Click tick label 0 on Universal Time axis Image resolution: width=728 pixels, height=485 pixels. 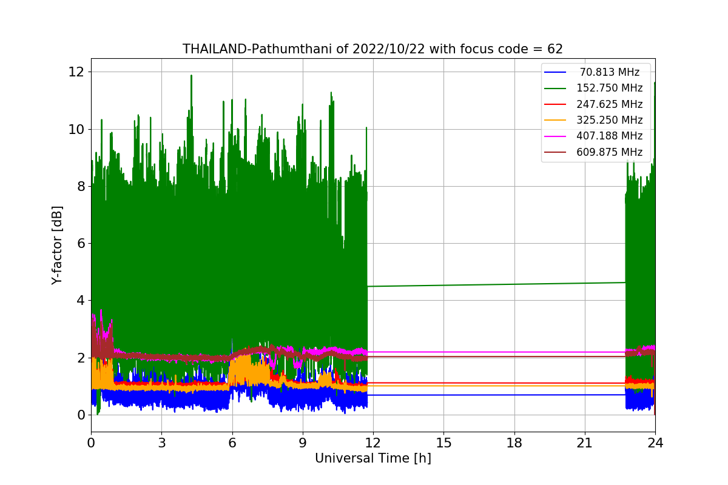click(x=91, y=443)
